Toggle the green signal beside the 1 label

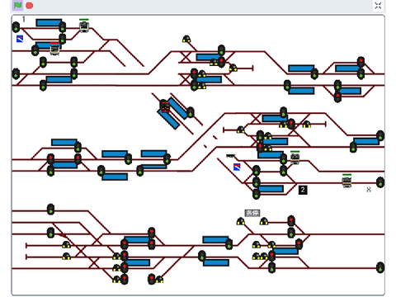(x=16, y=27)
